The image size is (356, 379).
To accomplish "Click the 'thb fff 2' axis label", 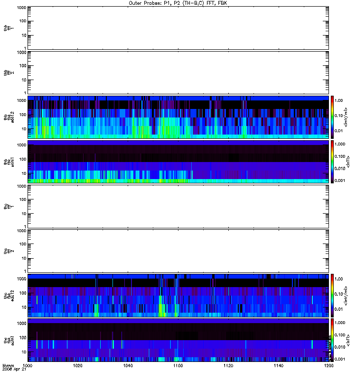I will 9,73.
